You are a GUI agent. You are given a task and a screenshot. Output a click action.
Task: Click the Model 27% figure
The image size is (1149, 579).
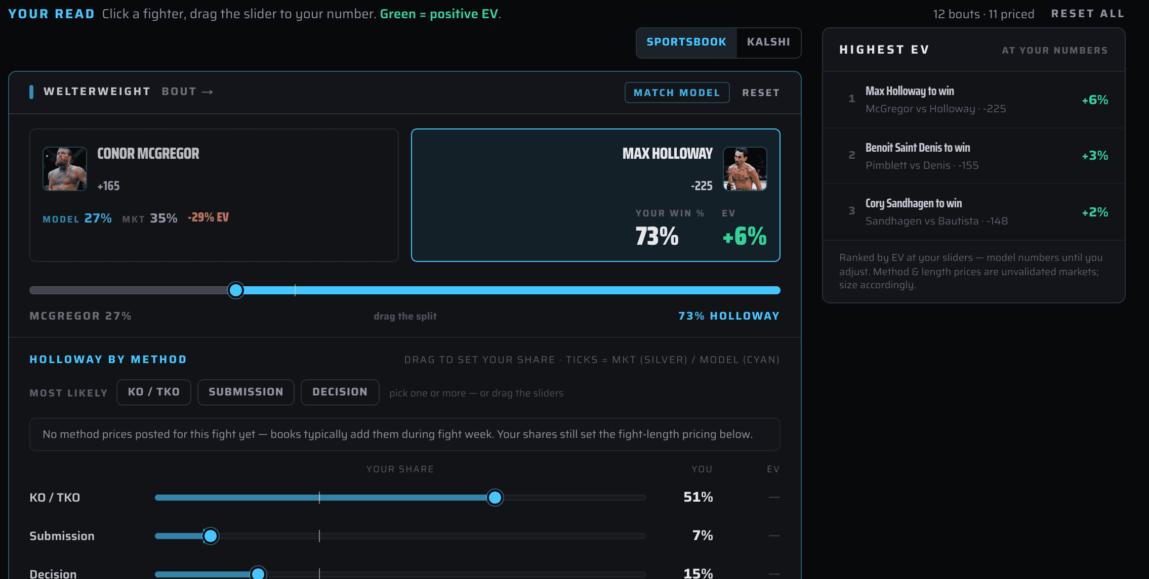(77, 218)
